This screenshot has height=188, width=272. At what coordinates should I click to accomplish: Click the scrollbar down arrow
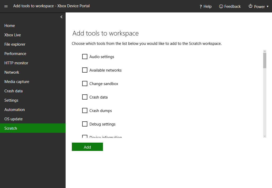(x=264, y=136)
